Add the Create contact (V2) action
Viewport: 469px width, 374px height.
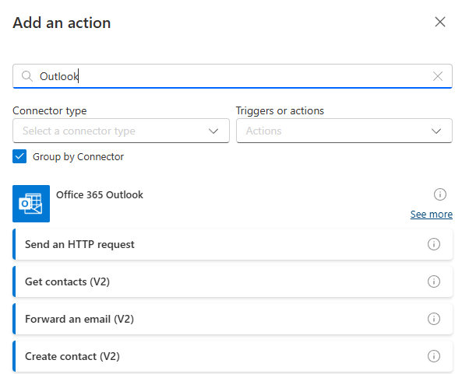click(x=72, y=356)
